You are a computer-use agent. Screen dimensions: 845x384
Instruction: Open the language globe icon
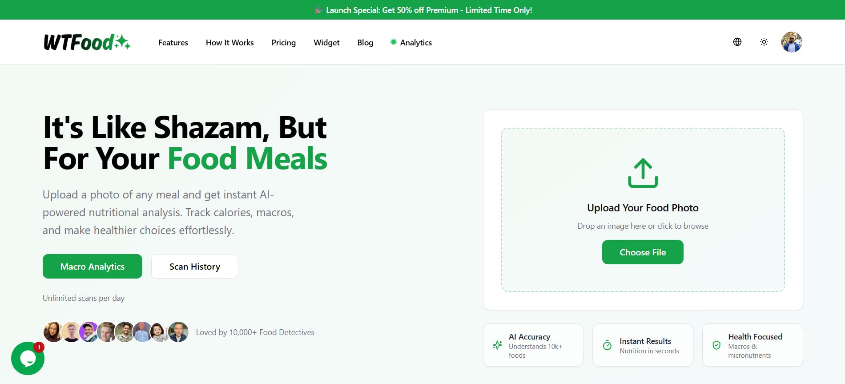pyautogui.click(x=737, y=42)
